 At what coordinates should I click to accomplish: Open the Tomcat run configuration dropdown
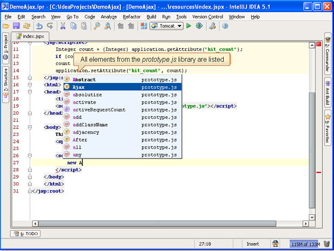click(180, 26)
